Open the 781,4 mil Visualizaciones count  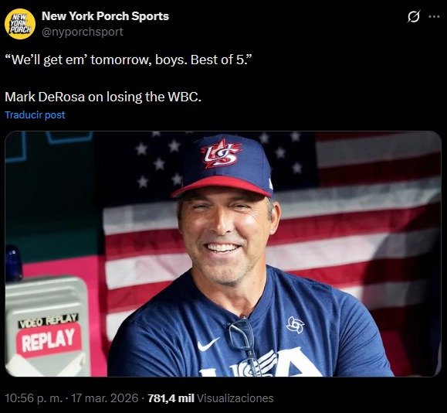click(x=211, y=398)
